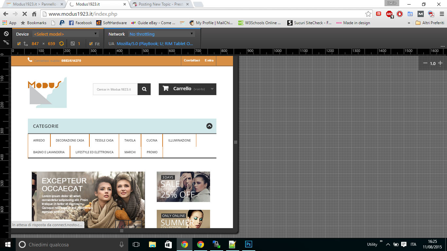Image resolution: width=447 pixels, height=251 pixels.
Task: Click the Modus logo
Action: (x=47, y=92)
